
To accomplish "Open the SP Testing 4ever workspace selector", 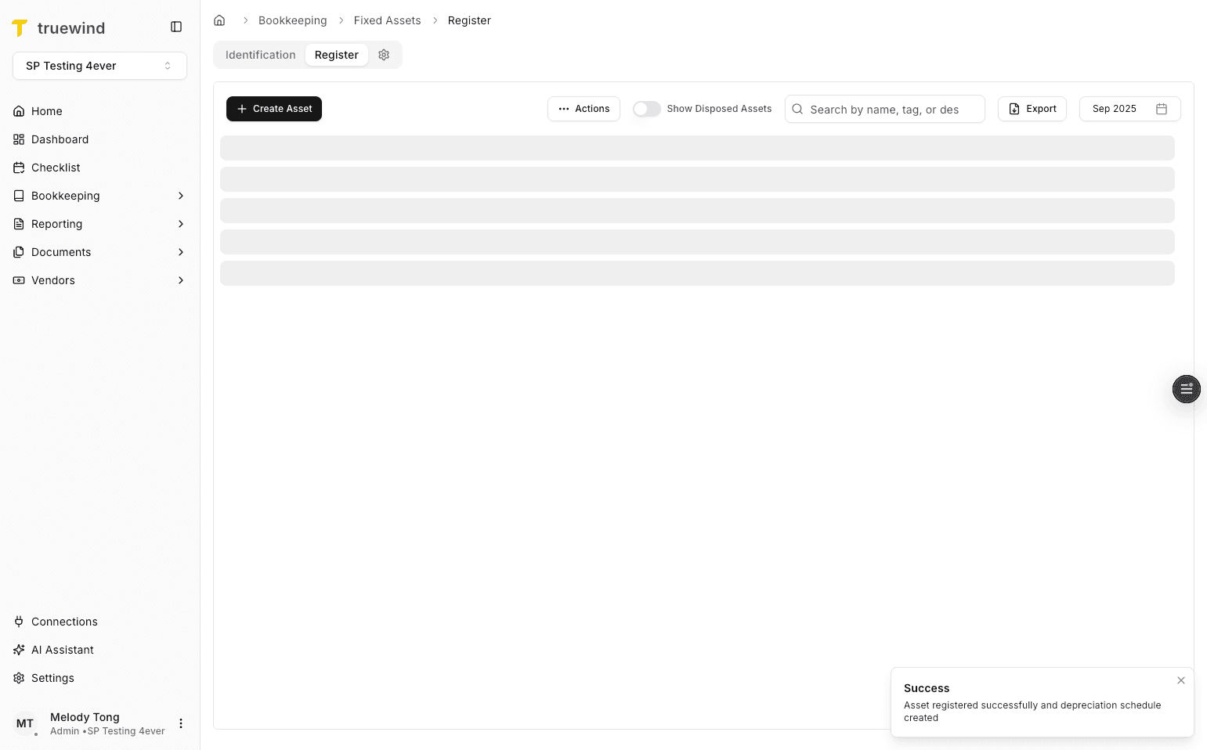I will point(99,66).
